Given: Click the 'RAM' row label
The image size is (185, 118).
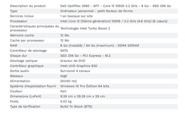Looking at the screenshot, I should (13, 45).
